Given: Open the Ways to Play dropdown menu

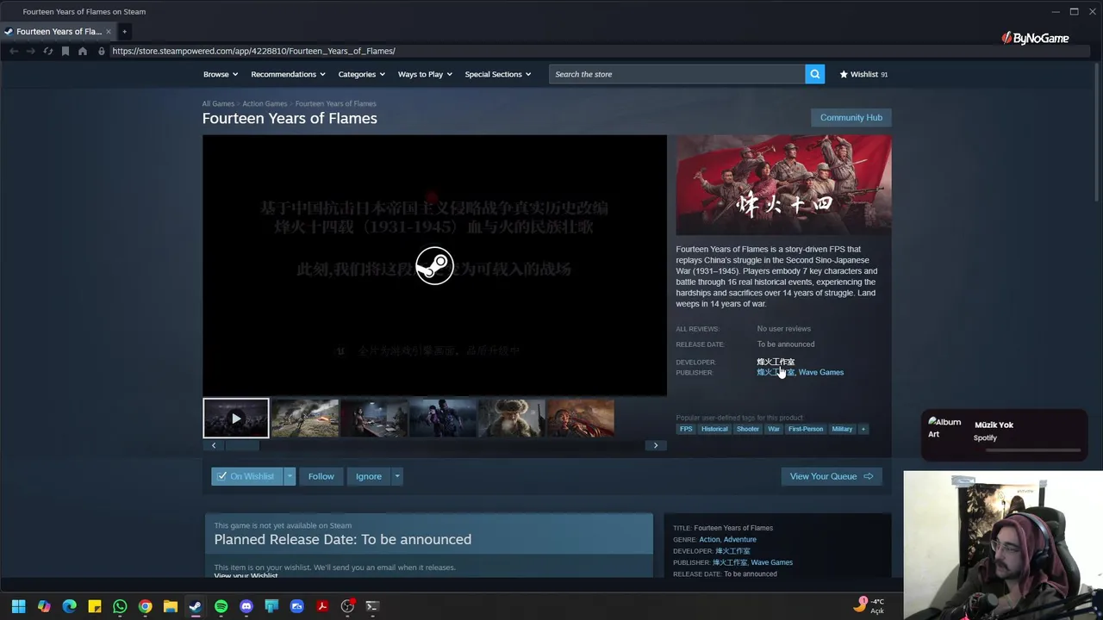Looking at the screenshot, I should [x=425, y=74].
